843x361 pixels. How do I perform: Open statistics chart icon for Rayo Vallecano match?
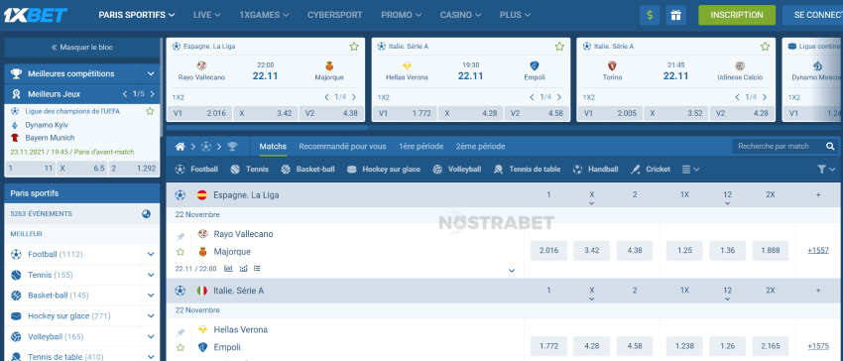[228, 268]
